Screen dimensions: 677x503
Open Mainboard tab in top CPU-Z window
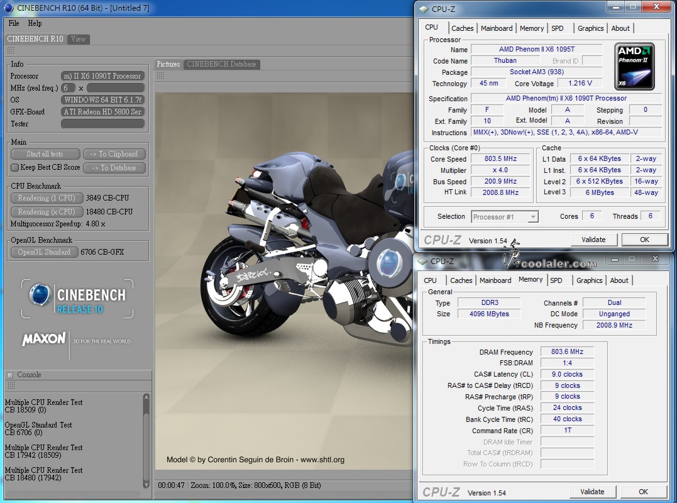tap(497, 28)
